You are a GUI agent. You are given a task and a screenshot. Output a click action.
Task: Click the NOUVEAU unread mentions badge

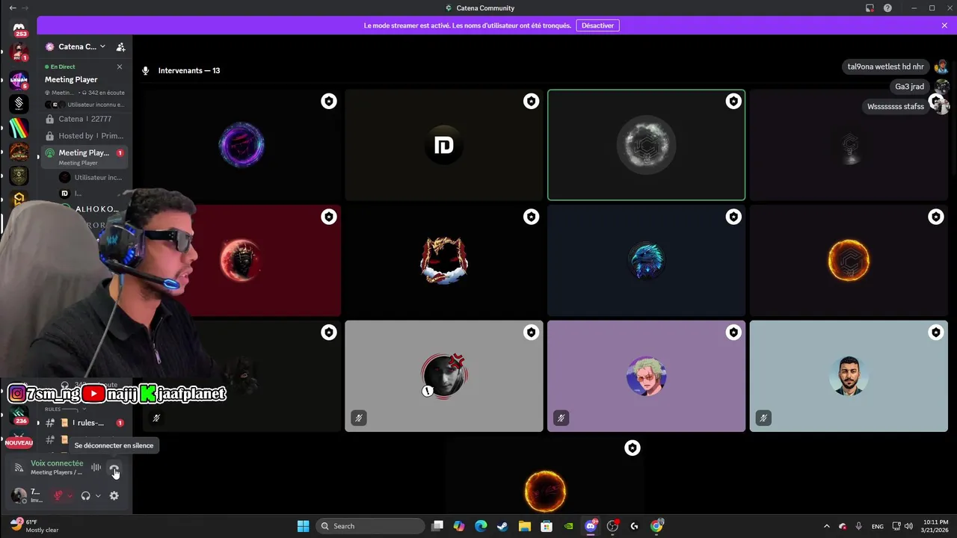[19, 443]
